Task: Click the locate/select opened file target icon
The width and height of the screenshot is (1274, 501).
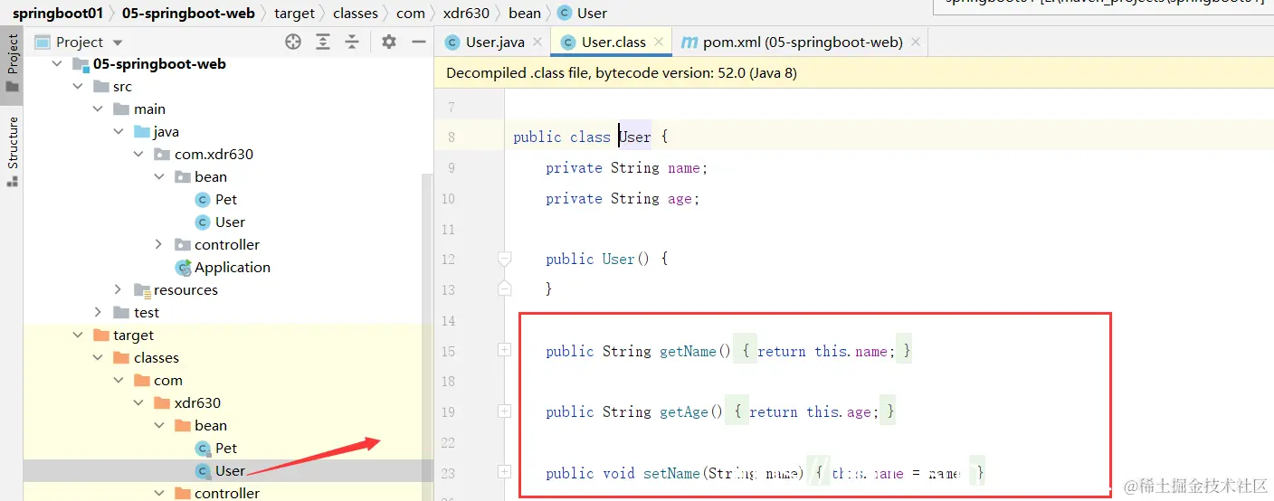Action: coord(292,42)
